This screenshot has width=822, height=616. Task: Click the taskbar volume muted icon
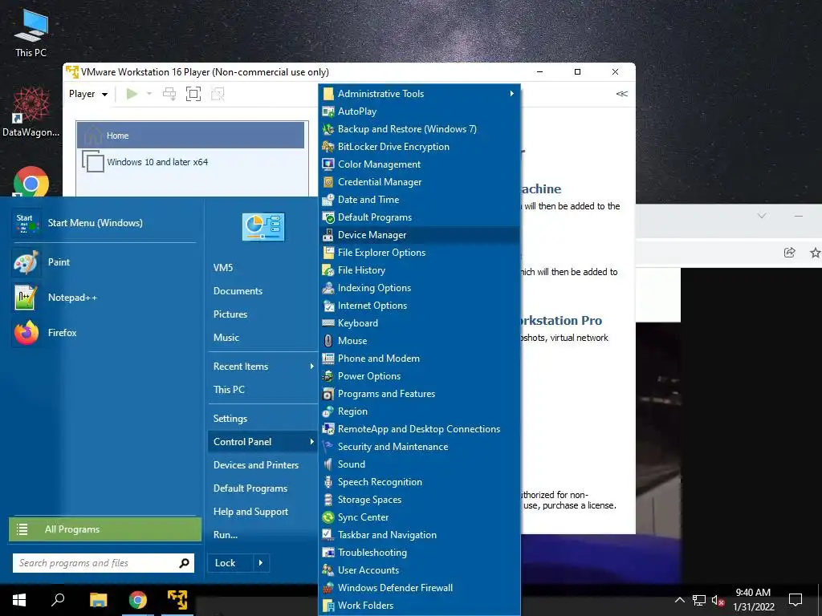[x=718, y=600]
